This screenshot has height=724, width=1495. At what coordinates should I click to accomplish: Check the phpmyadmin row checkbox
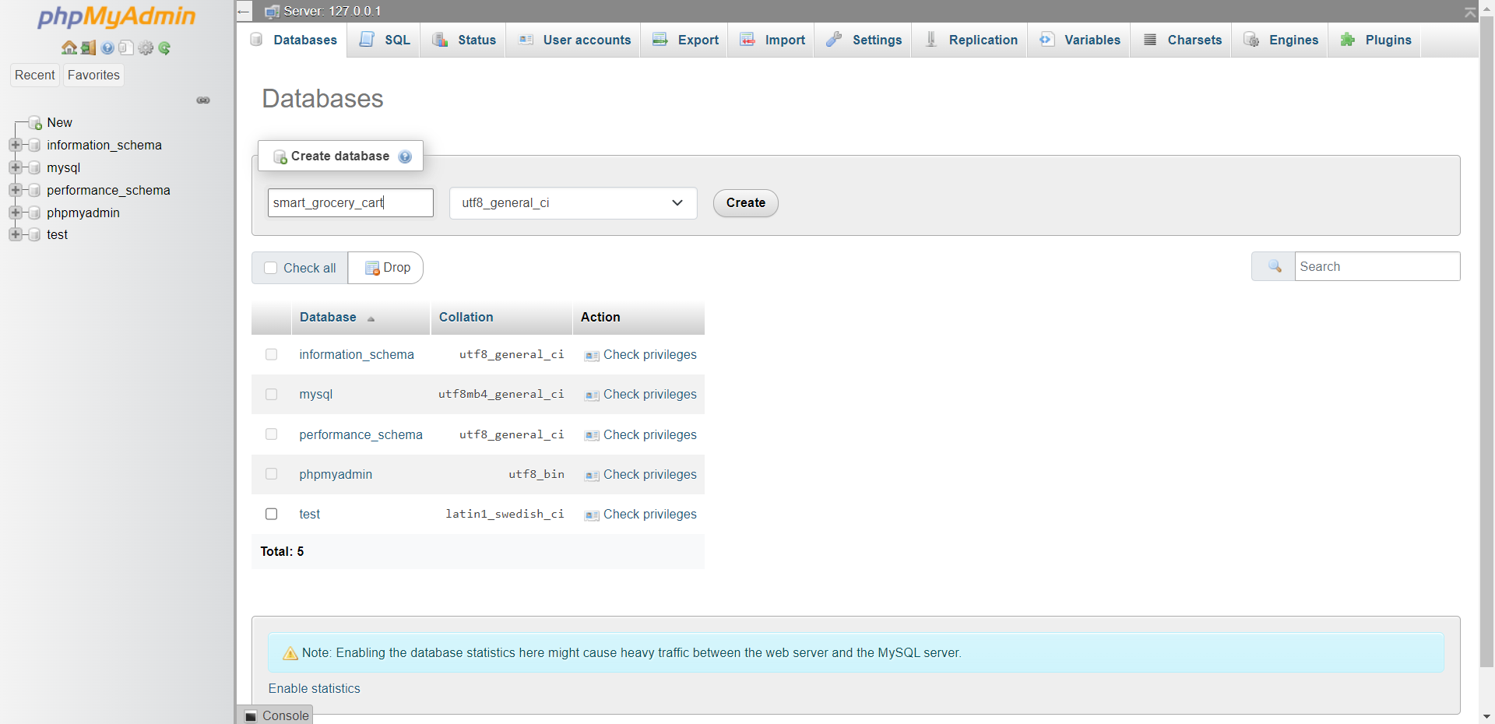click(x=271, y=474)
